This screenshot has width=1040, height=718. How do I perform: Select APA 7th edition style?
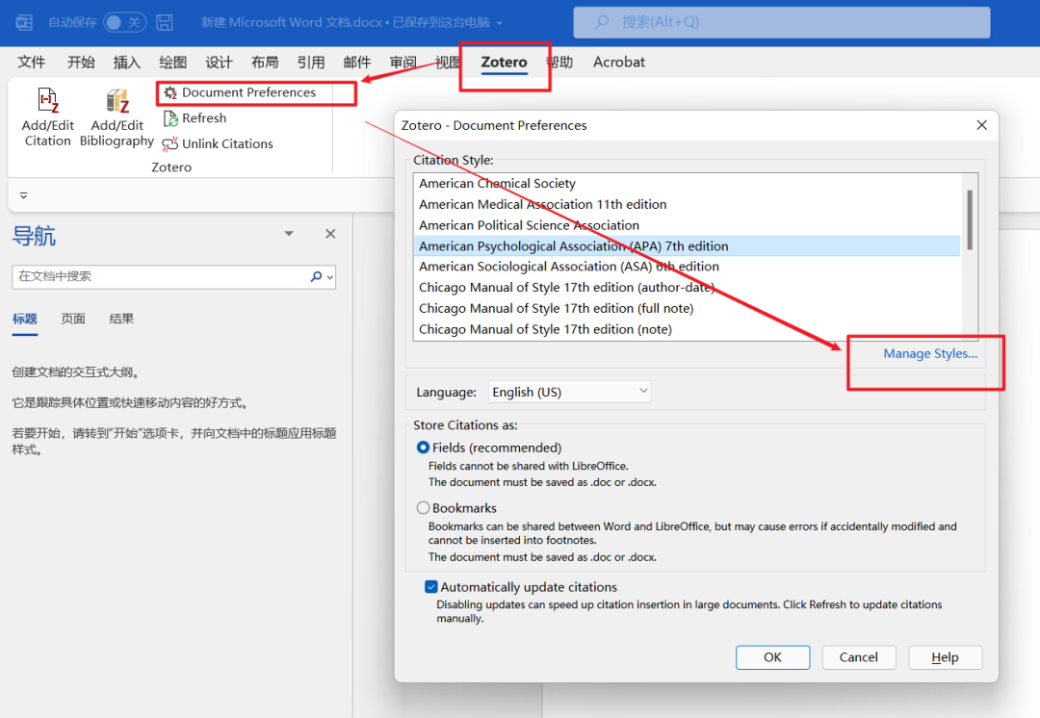(x=687, y=246)
